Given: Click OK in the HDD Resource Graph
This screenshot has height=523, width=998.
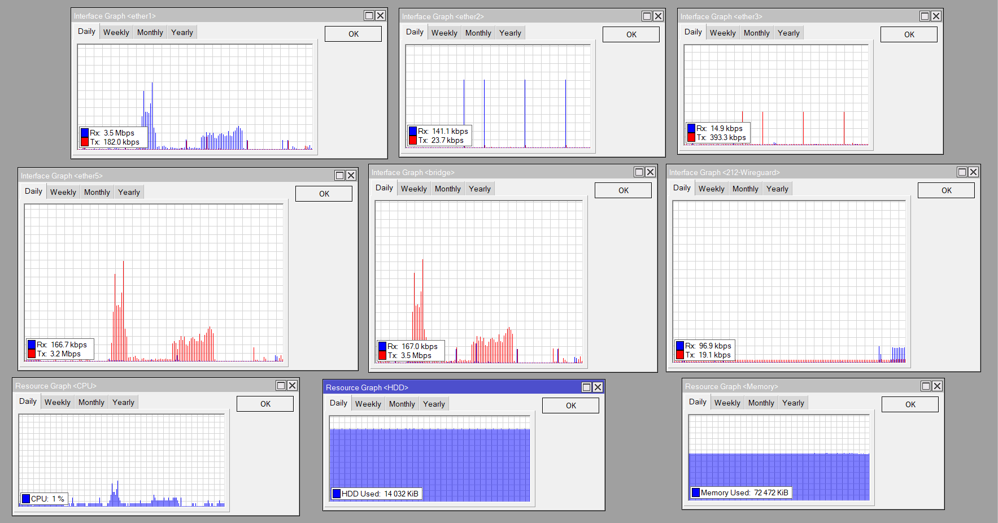Looking at the screenshot, I should click(570, 406).
